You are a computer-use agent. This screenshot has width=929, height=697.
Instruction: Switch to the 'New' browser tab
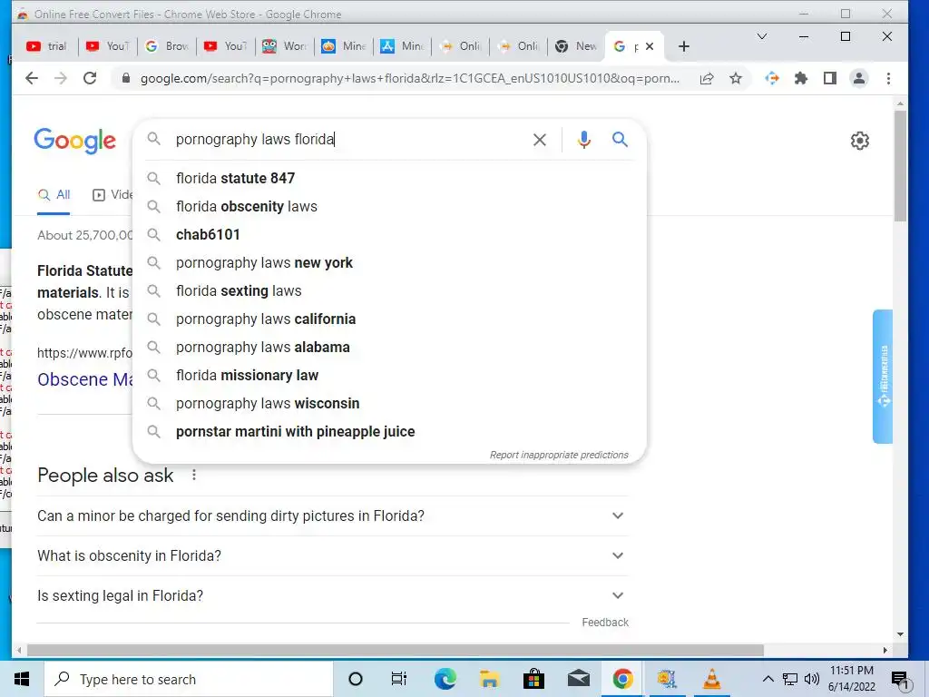tap(576, 46)
